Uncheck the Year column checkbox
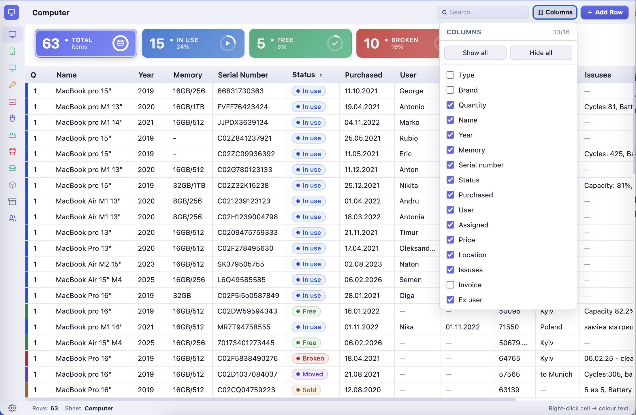Image resolution: width=636 pixels, height=415 pixels. [x=450, y=135]
